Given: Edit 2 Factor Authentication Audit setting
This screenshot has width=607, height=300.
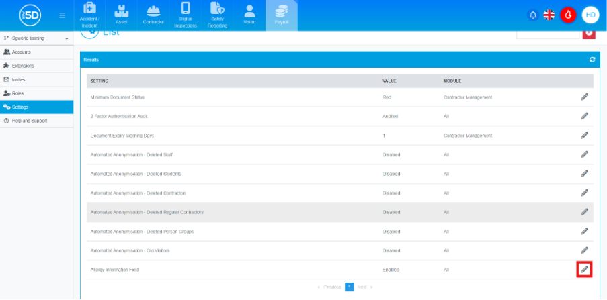Looking at the screenshot, I should pyautogui.click(x=585, y=116).
